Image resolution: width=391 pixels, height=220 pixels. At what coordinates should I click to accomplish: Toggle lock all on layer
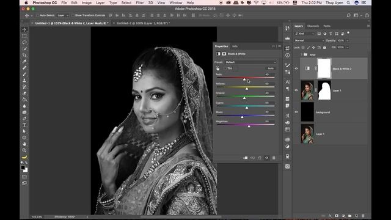[324, 48]
